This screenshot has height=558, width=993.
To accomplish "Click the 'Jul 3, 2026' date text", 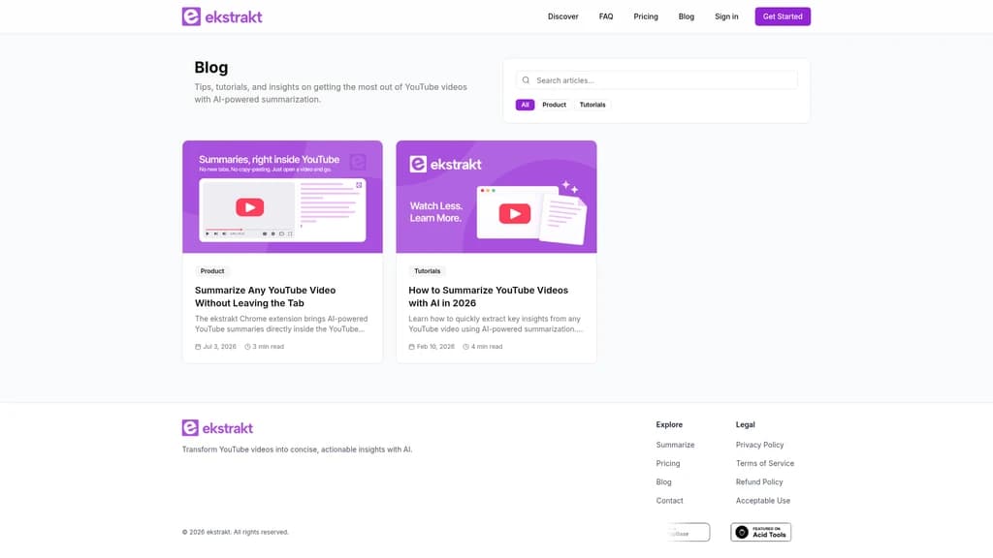I will (x=219, y=347).
